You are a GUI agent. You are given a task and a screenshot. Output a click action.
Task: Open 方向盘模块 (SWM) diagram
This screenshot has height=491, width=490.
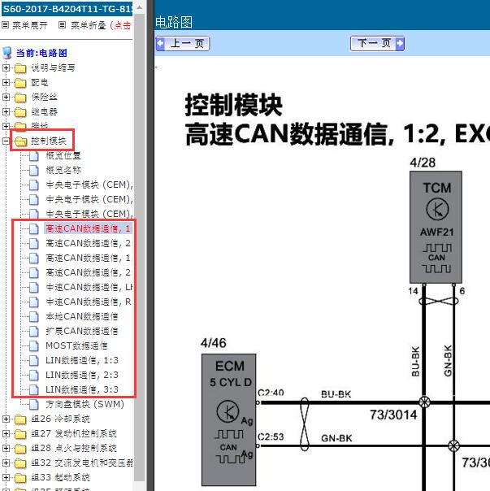pyautogui.click(x=85, y=404)
